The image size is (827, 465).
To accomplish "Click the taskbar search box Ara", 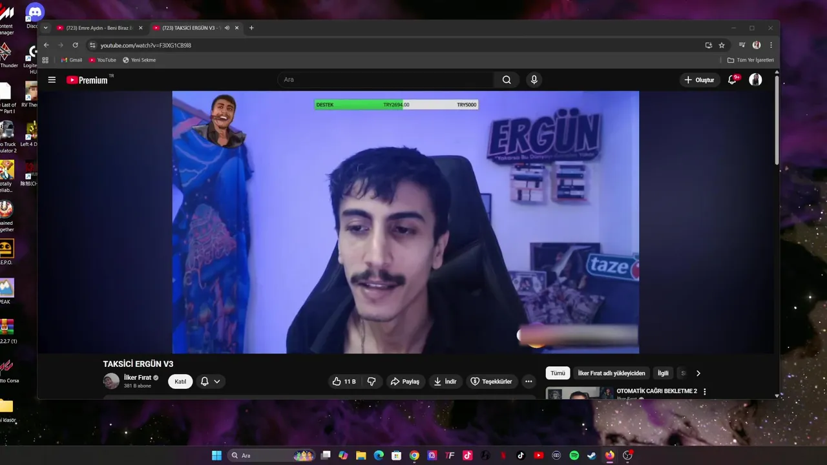I will pos(271,455).
